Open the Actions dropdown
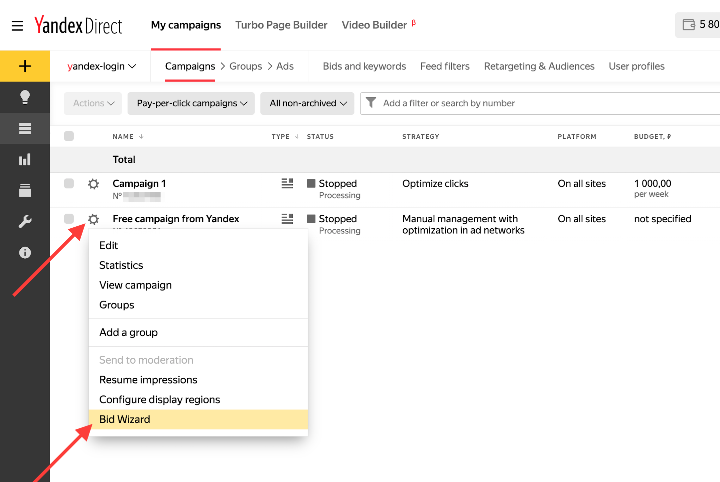Screen dimensions: 720x482 tap(93, 103)
